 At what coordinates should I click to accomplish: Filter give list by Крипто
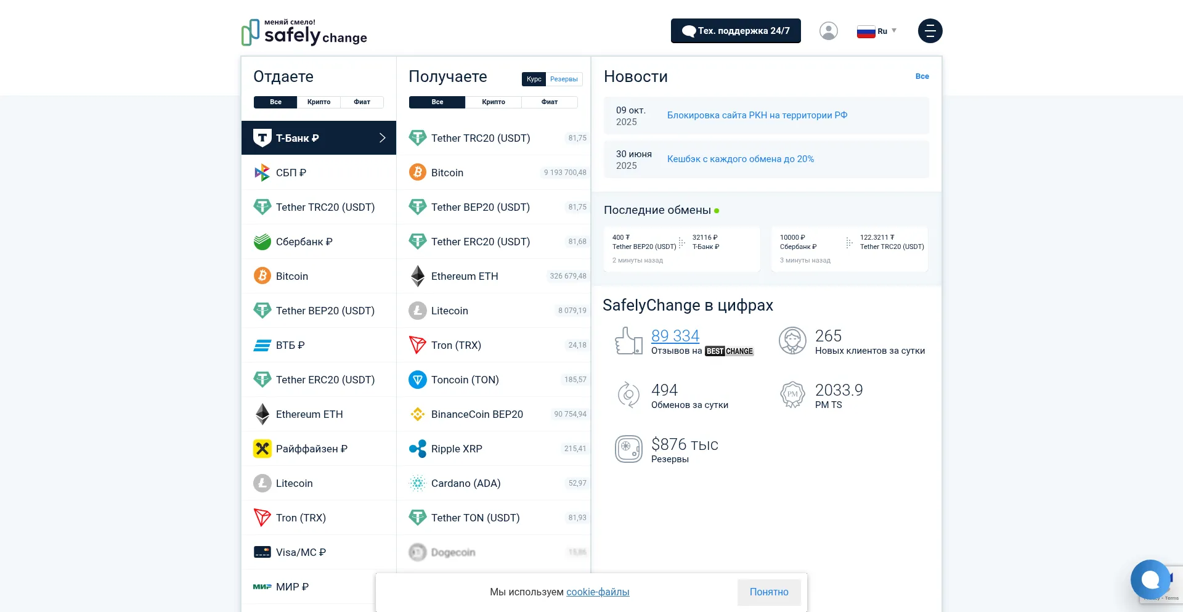[319, 102]
